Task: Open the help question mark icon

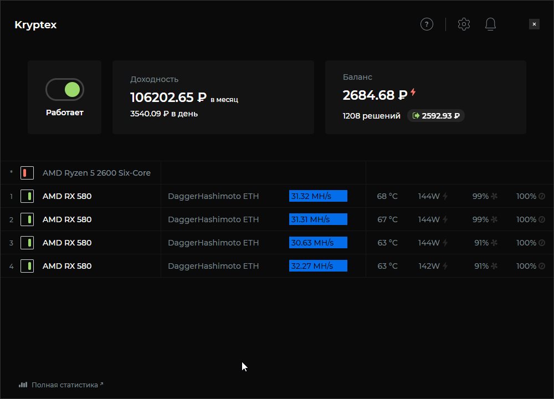Action: pos(427,24)
